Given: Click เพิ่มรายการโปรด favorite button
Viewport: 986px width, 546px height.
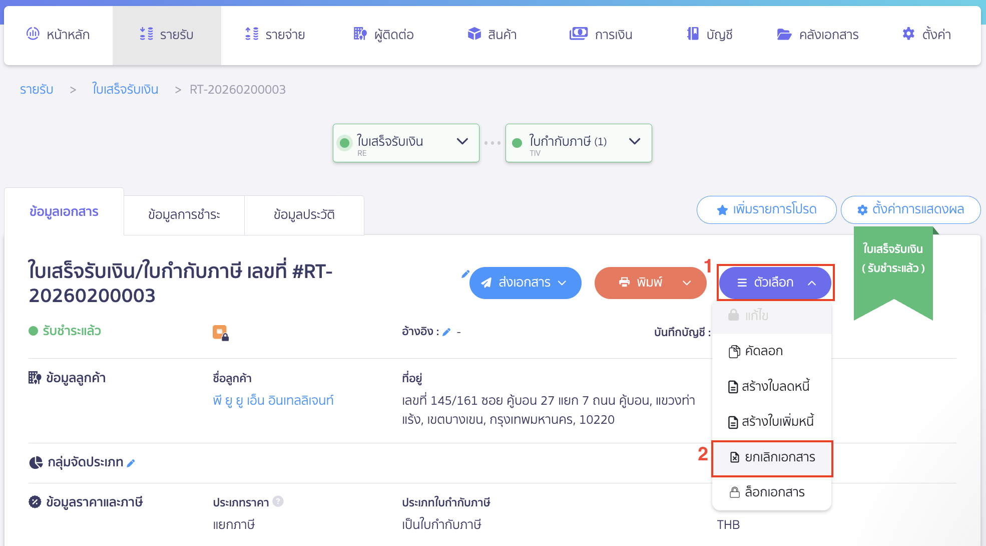Looking at the screenshot, I should click(x=766, y=209).
